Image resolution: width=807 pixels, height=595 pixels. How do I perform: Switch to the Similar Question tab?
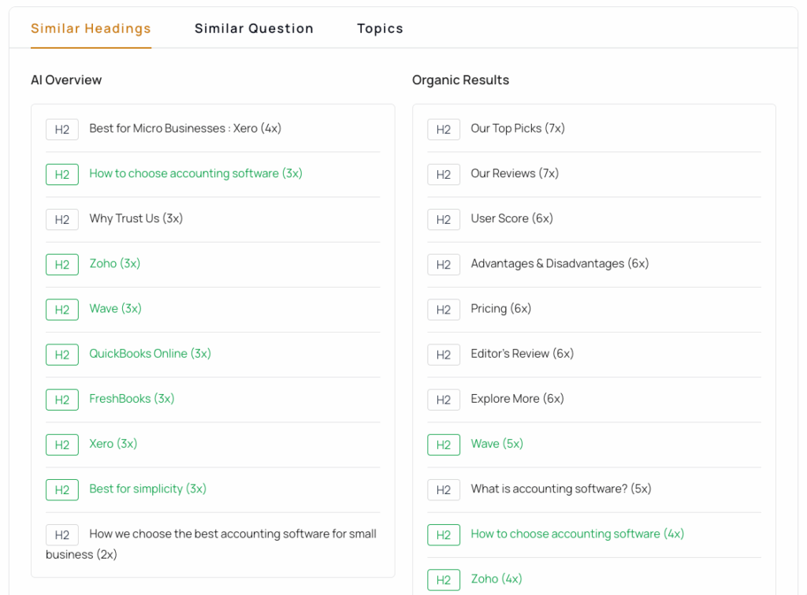(254, 28)
